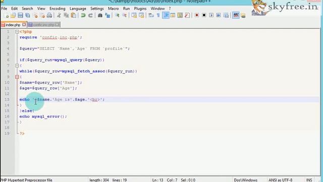The width and height of the screenshot is (323, 182).
Task: Open the View menu
Action: pos(41,9)
